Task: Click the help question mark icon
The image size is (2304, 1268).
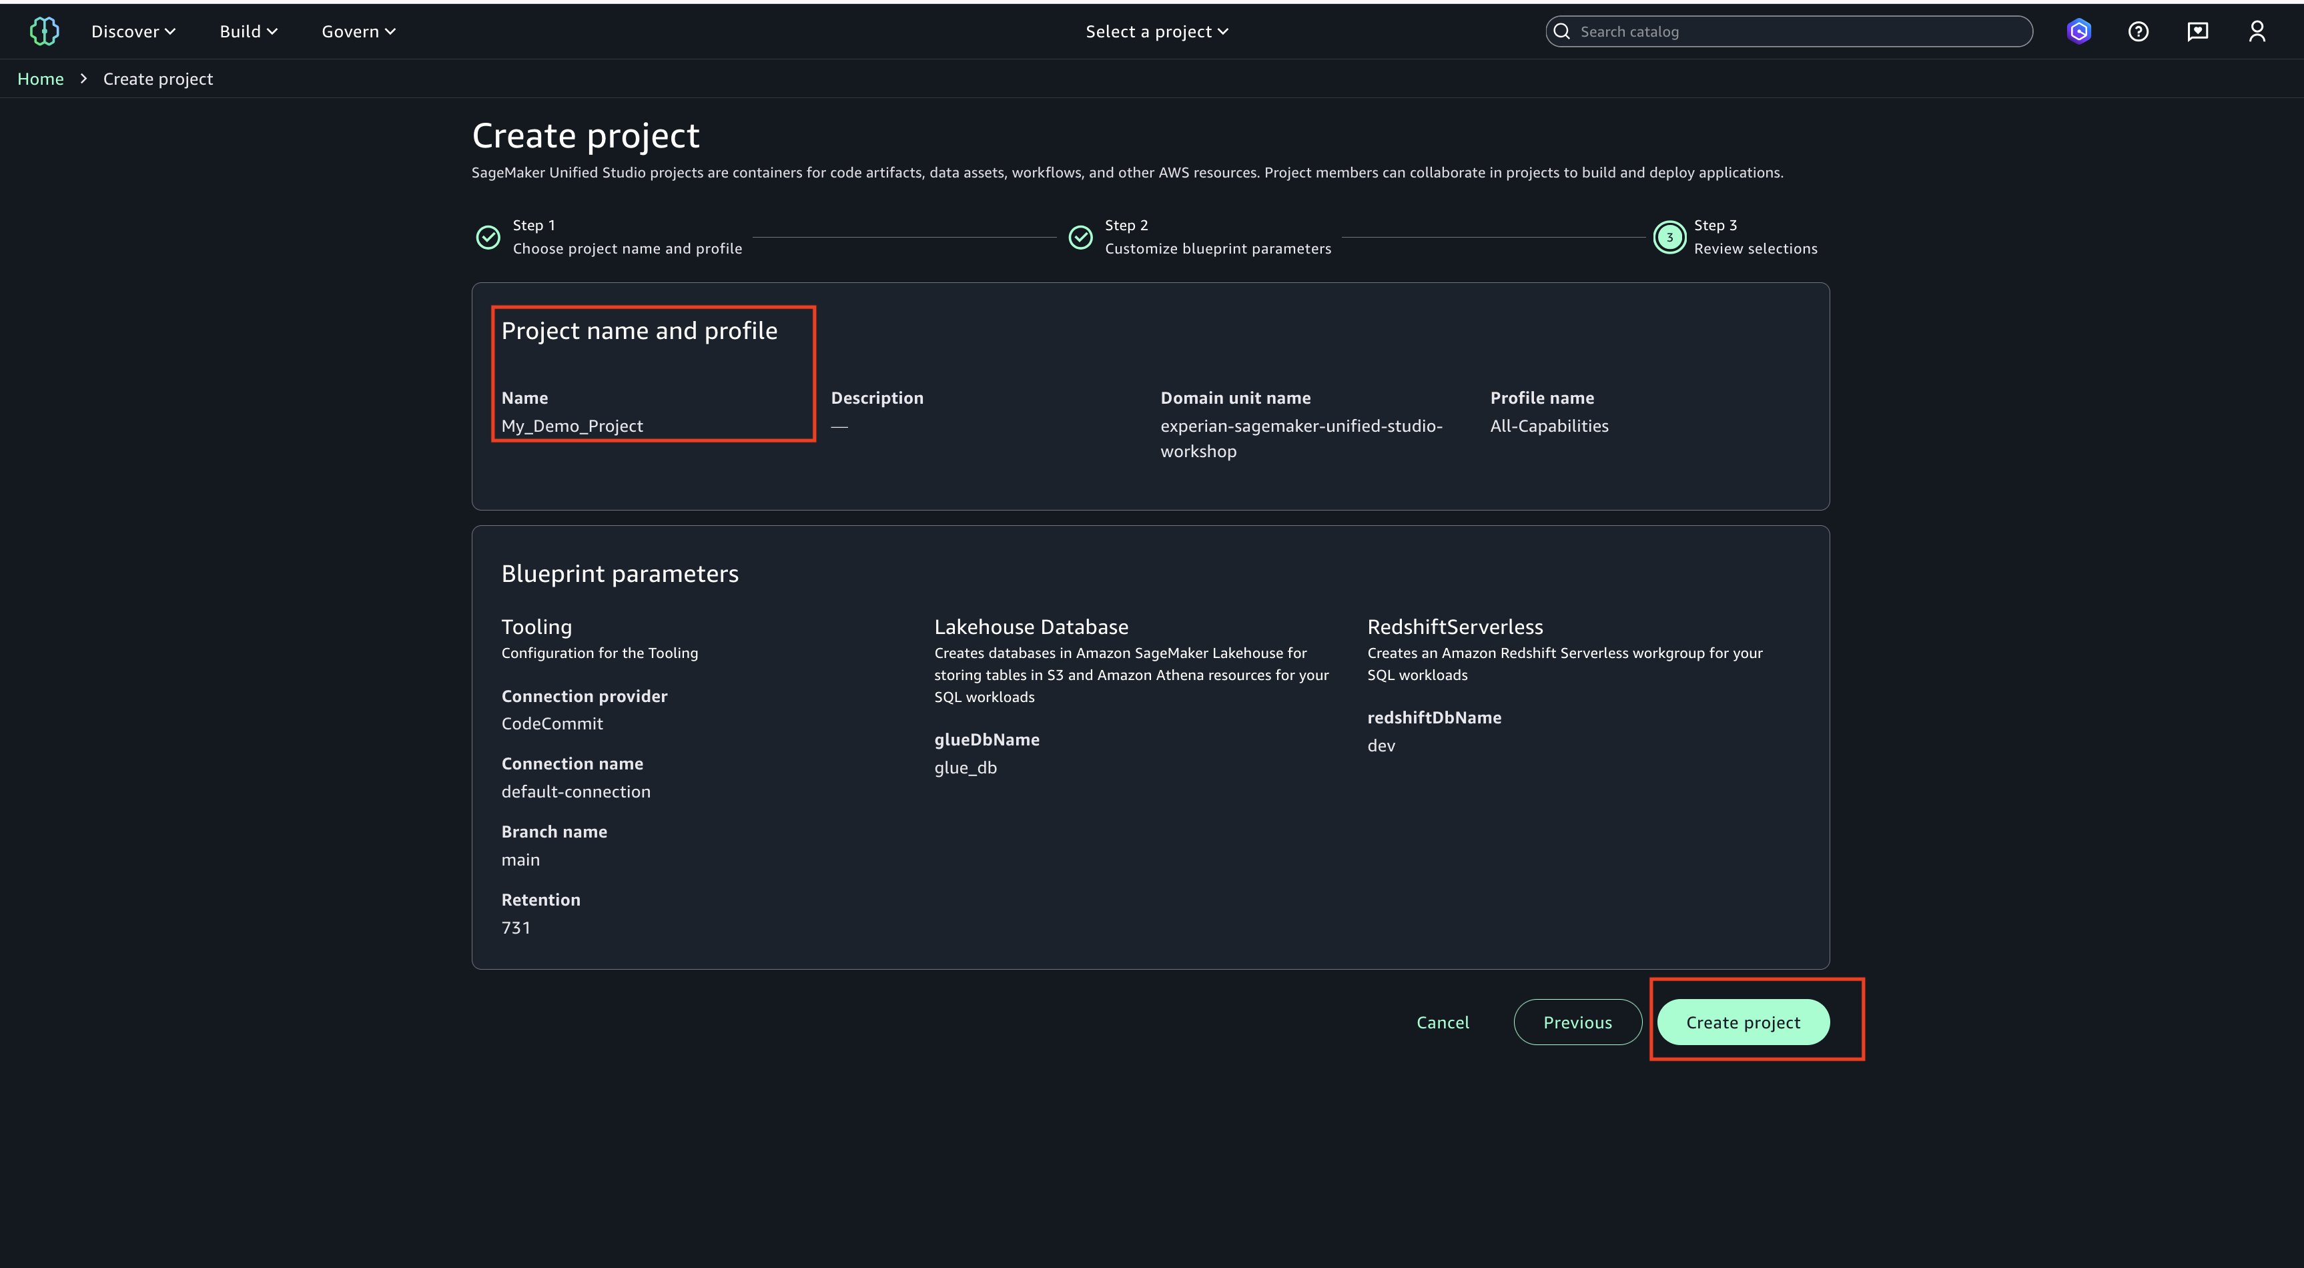Action: (x=2138, y=31)
